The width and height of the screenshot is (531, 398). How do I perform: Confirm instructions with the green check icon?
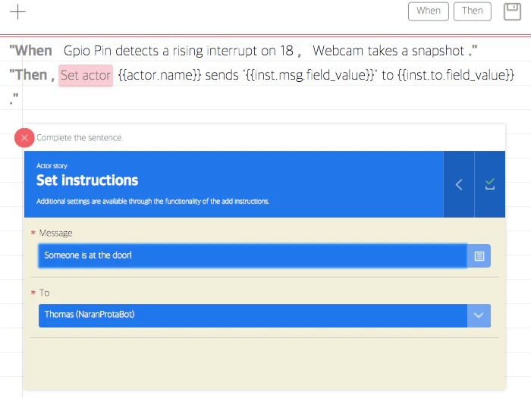tap(490, 184)
